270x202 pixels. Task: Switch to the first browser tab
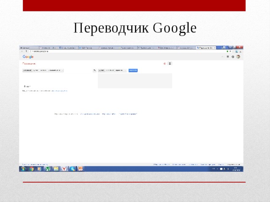coord(29,48)
